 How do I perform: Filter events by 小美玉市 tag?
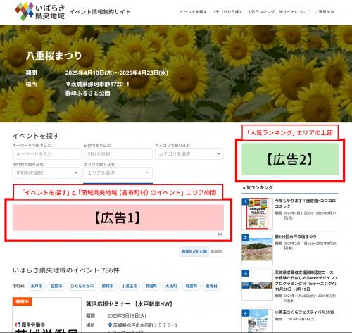(130, 287)
